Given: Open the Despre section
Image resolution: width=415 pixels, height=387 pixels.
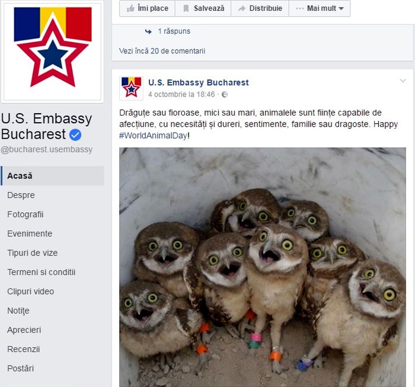Looking at the screenshot, I should pos(21,195).
